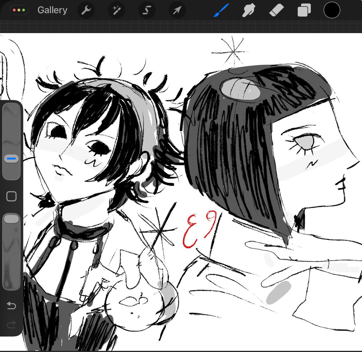Select the Eraser tool

(276, 11)
